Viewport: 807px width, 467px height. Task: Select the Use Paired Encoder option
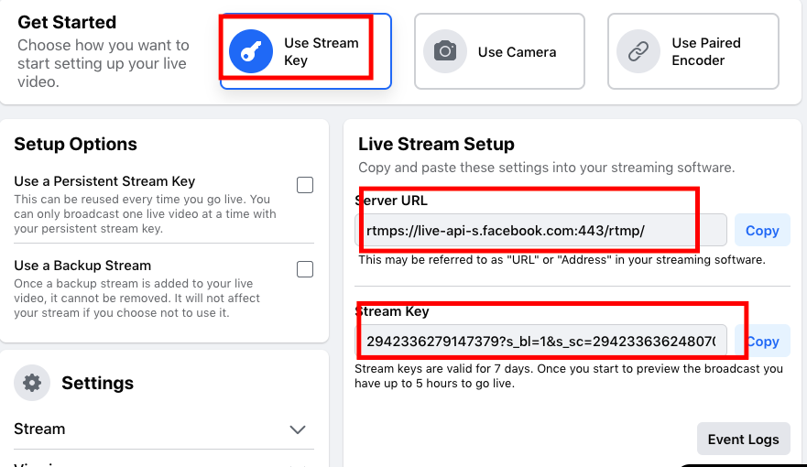click(693, 51)
